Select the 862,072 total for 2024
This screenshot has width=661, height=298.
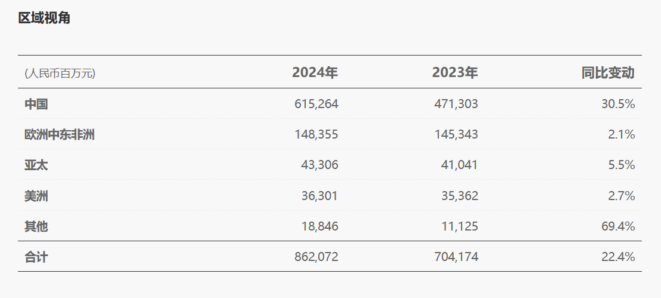point(316,257)
